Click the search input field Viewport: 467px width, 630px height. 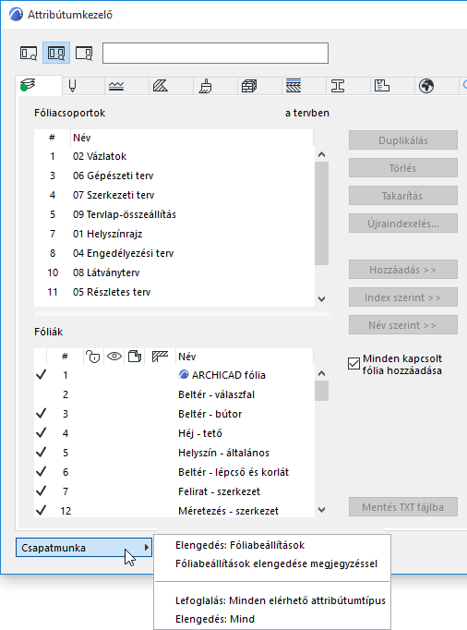215,53
